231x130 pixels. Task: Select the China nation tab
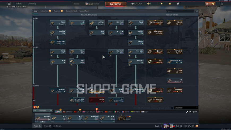point(109,112)
